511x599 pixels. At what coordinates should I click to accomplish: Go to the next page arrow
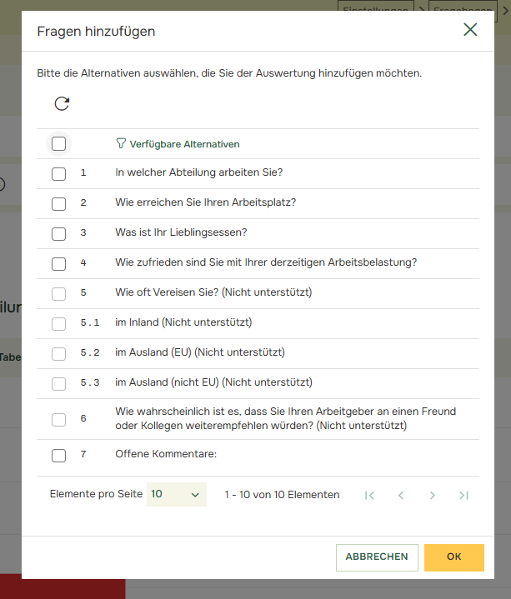pos(432,495)
